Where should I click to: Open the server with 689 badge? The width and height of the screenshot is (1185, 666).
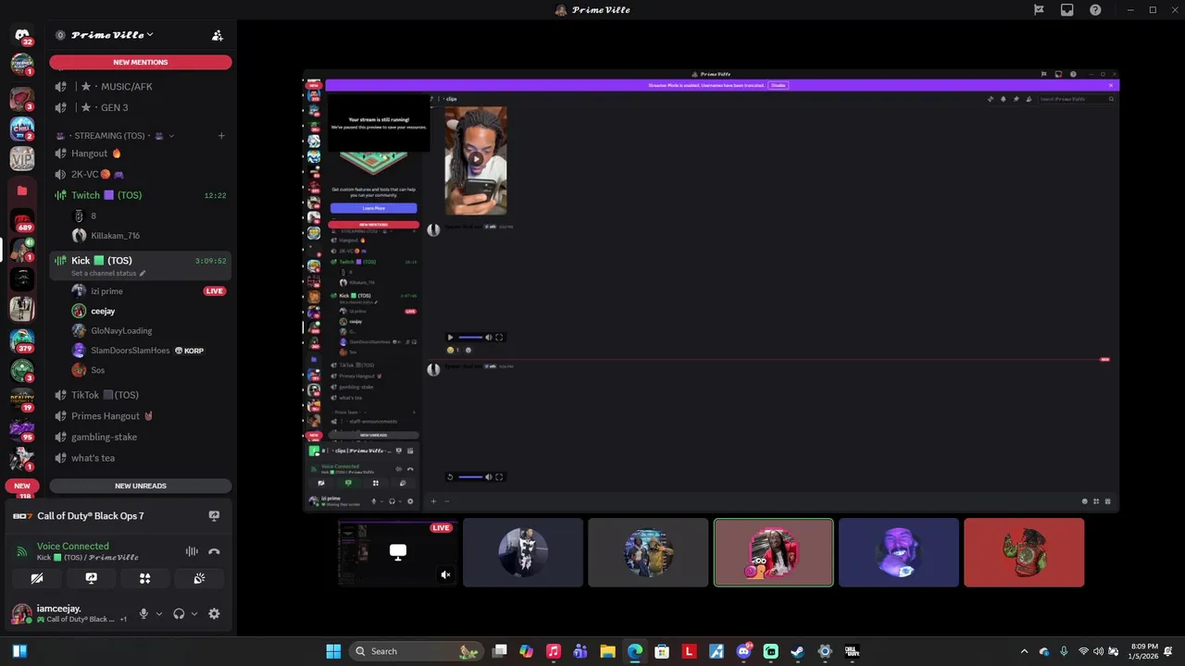click(22, 221)
